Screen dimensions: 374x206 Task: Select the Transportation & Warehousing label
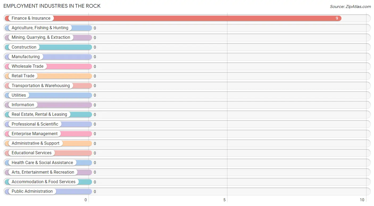(x=41, y=86)
